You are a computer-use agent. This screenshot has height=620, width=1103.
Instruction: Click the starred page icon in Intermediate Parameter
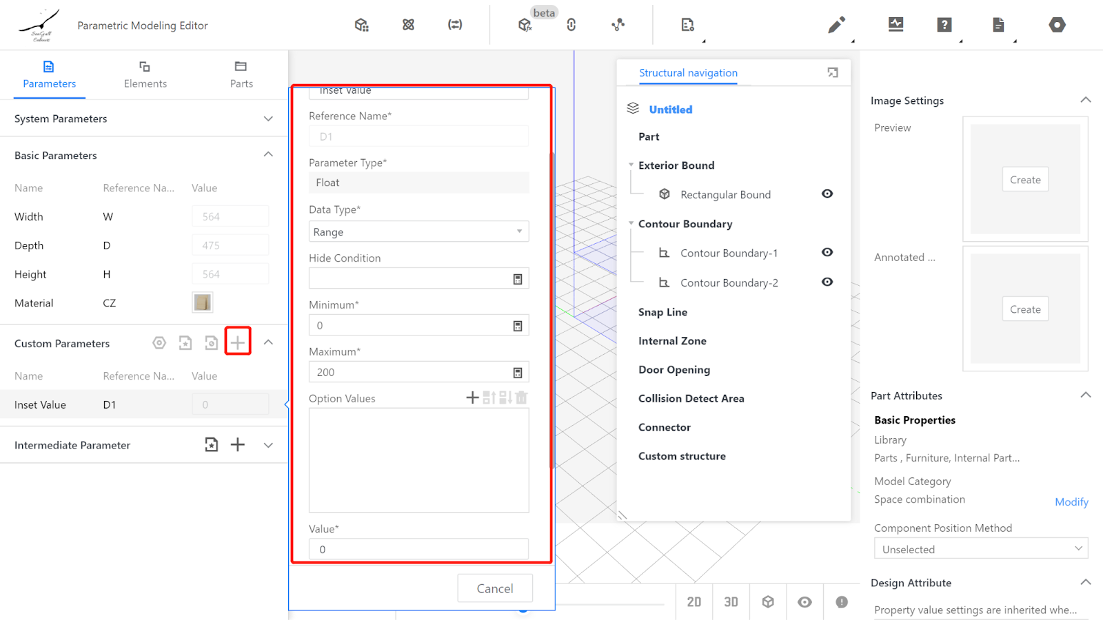212,445
